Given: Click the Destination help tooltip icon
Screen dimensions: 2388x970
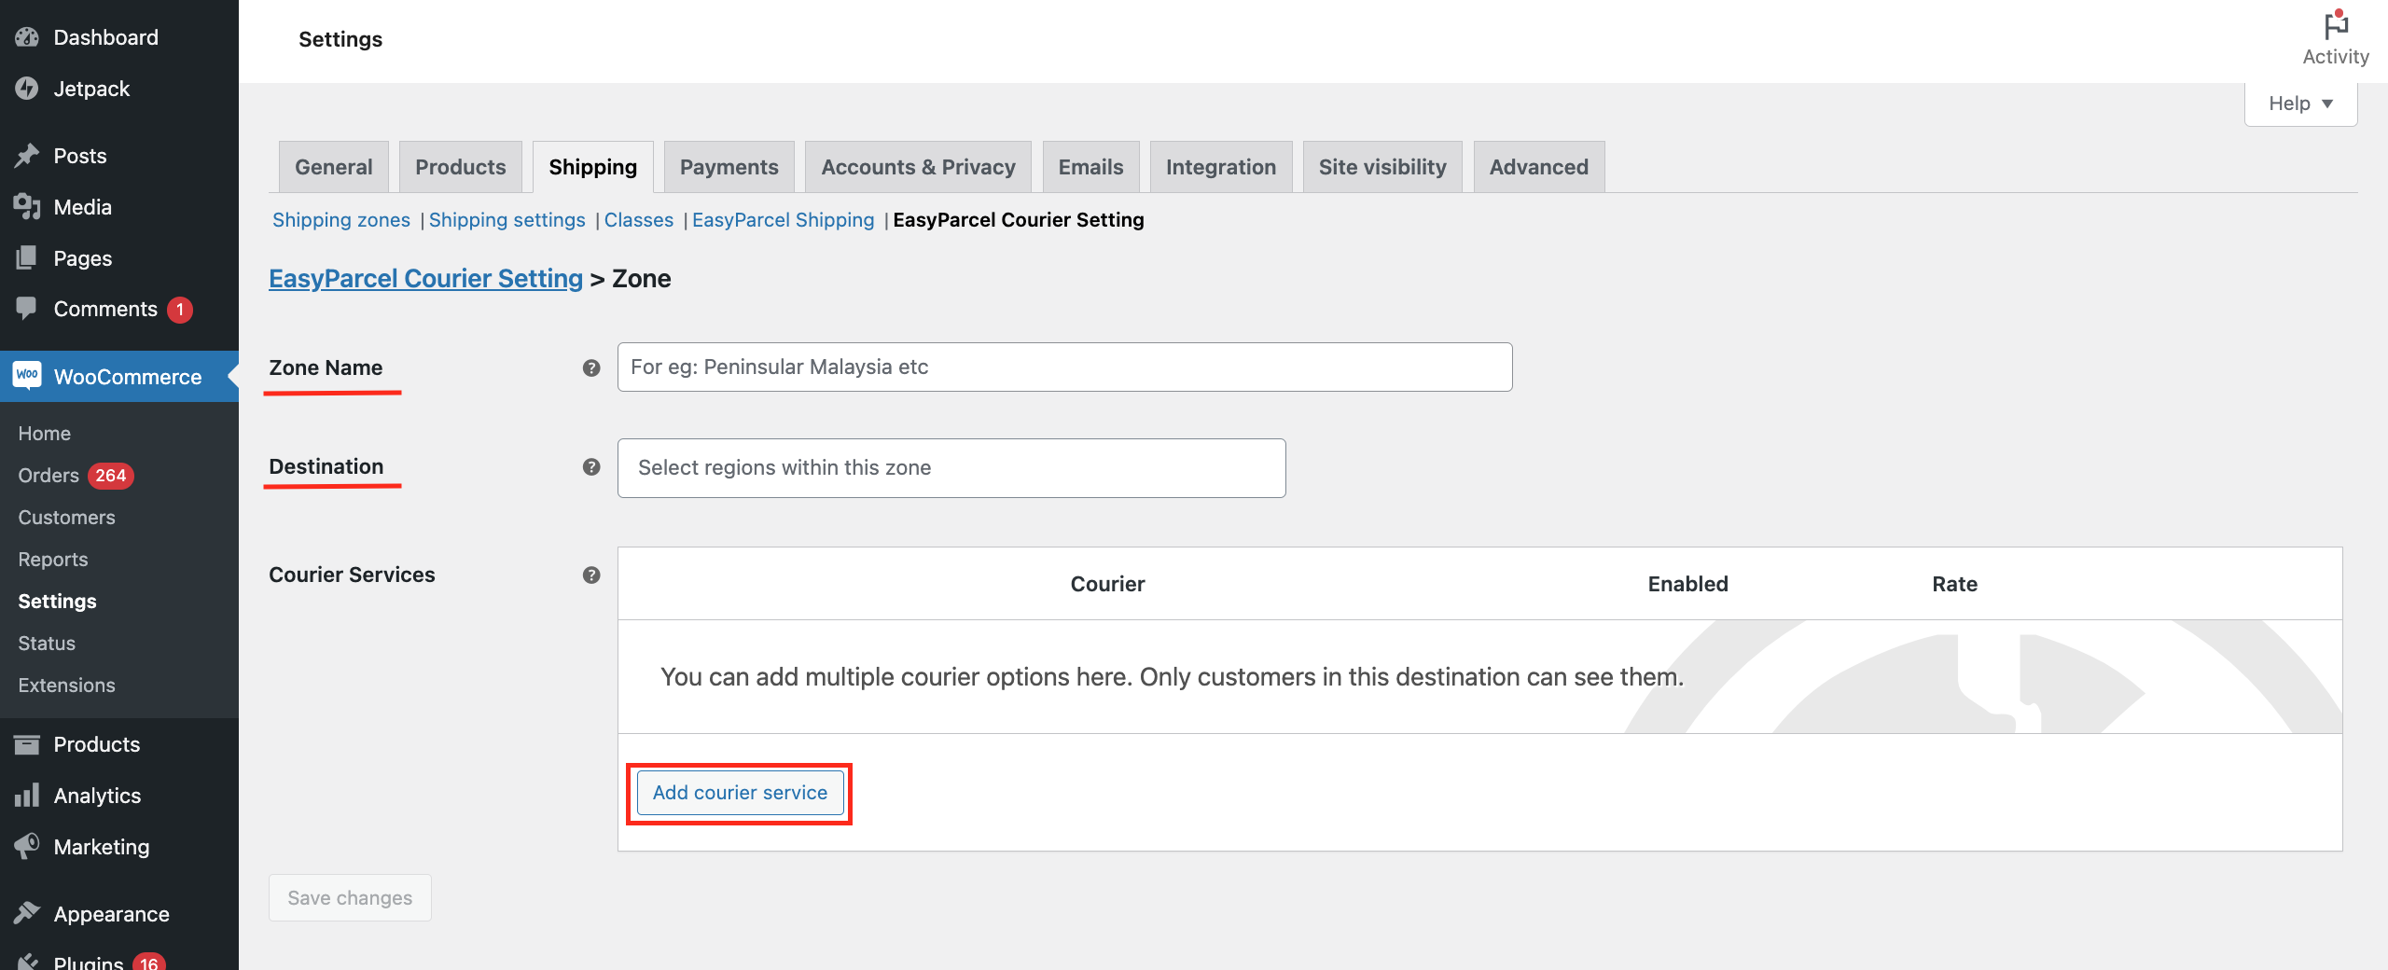Looking at the screenshot, I should (591, 466).
